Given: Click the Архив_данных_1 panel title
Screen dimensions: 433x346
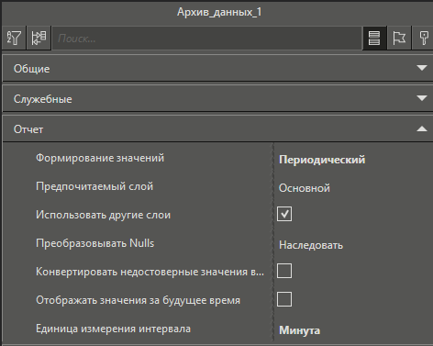Looking at the screenshot, I should tap(219, 13).
